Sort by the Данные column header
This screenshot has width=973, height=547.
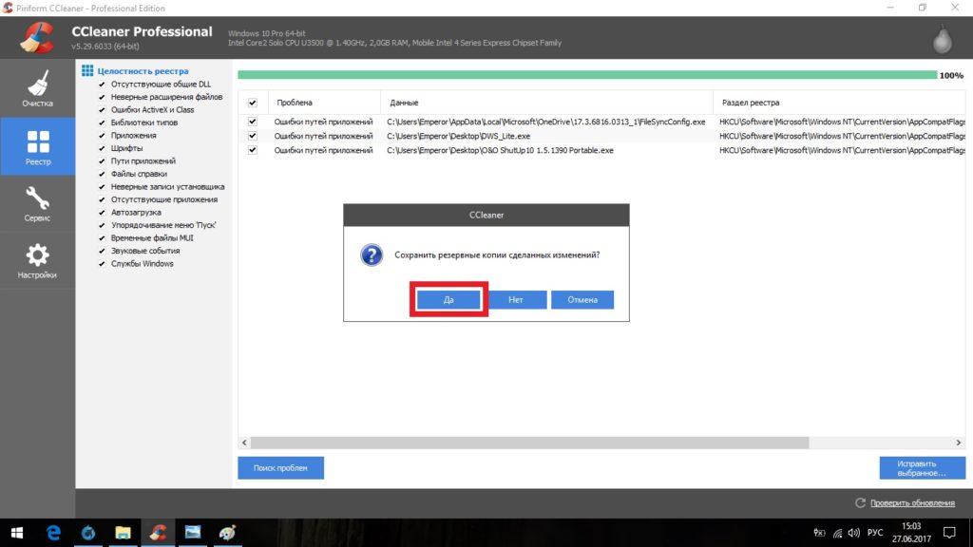546,103
